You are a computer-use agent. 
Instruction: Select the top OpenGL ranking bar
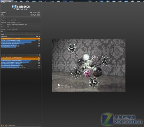coord(21,57)
